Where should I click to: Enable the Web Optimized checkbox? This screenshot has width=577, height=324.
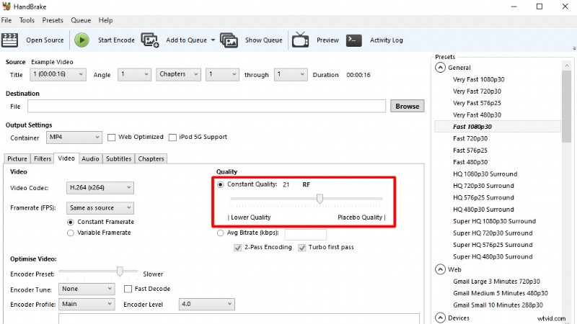(111, 138)
